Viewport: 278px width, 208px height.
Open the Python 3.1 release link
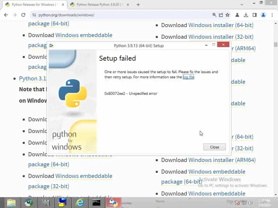pyautogui.click(x=33, y=79)
